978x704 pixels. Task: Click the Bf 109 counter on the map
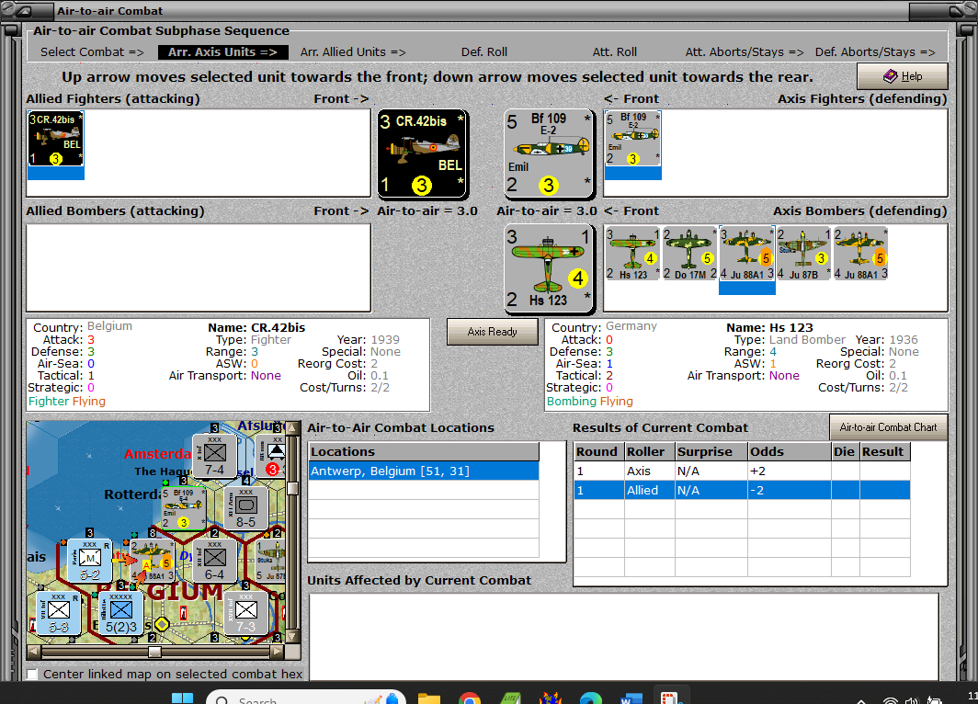point(184,508)
